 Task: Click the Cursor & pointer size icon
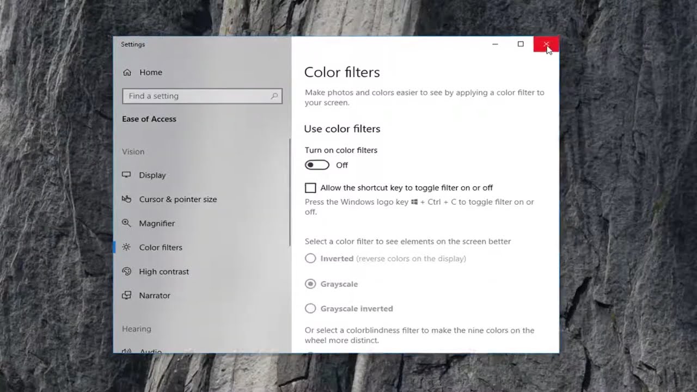click(126, 199)
